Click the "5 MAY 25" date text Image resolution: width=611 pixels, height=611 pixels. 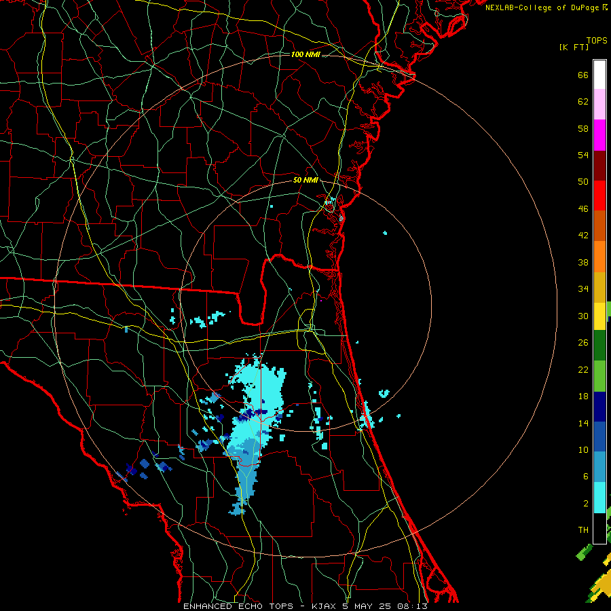point(367,606)
